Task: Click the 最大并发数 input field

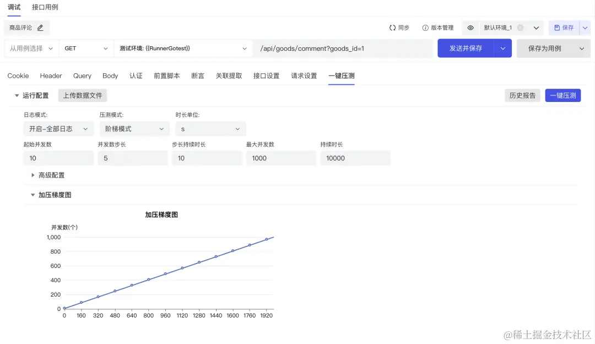Action: coord(281,158)
